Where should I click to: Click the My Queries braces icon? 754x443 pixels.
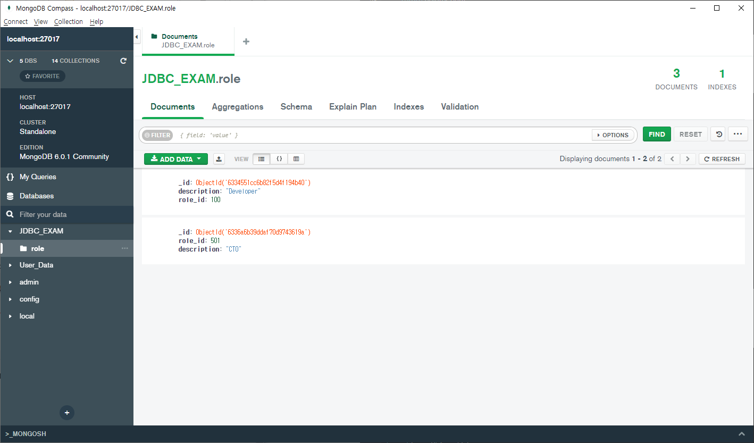[10, 177]
